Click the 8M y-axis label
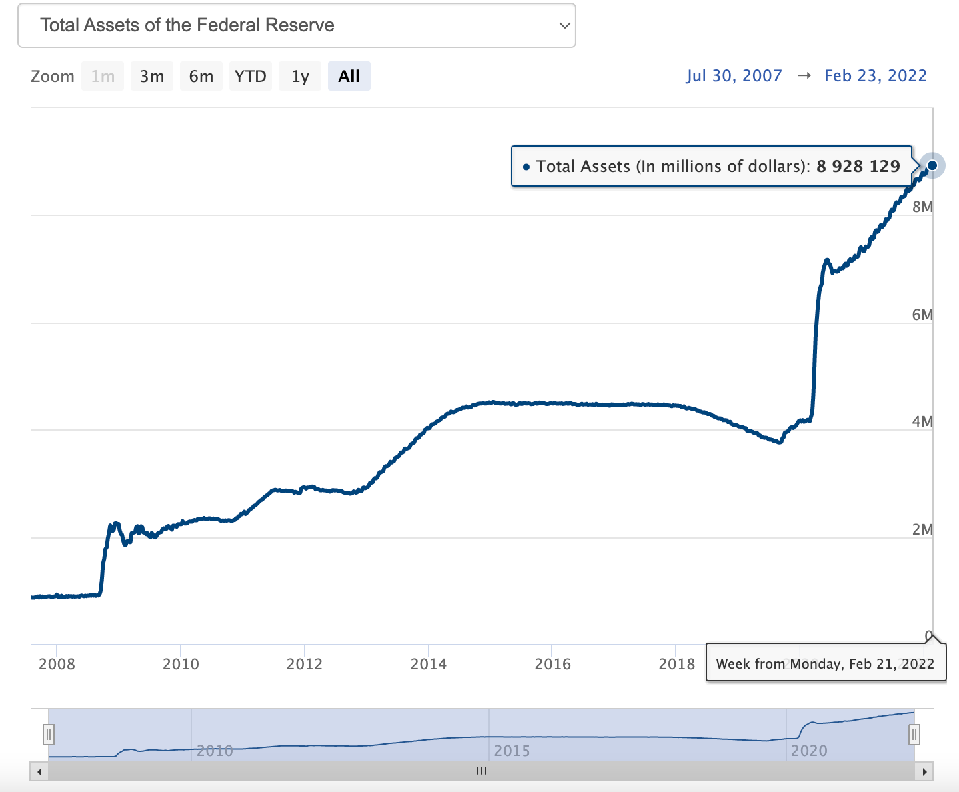The height and width of the screenshot is (792, 959). pyautogui.click(x=922, y=207)
